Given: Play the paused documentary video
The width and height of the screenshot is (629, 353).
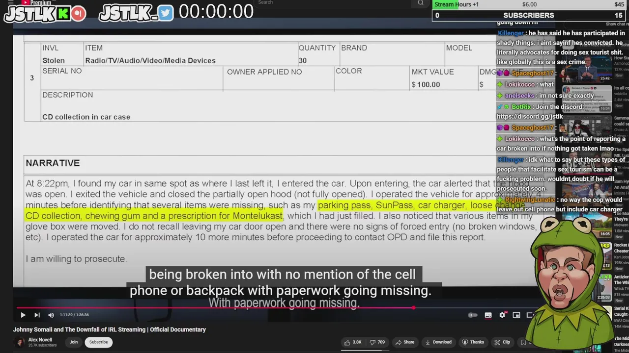Looking at the screenshot, I should coord(23,315).
